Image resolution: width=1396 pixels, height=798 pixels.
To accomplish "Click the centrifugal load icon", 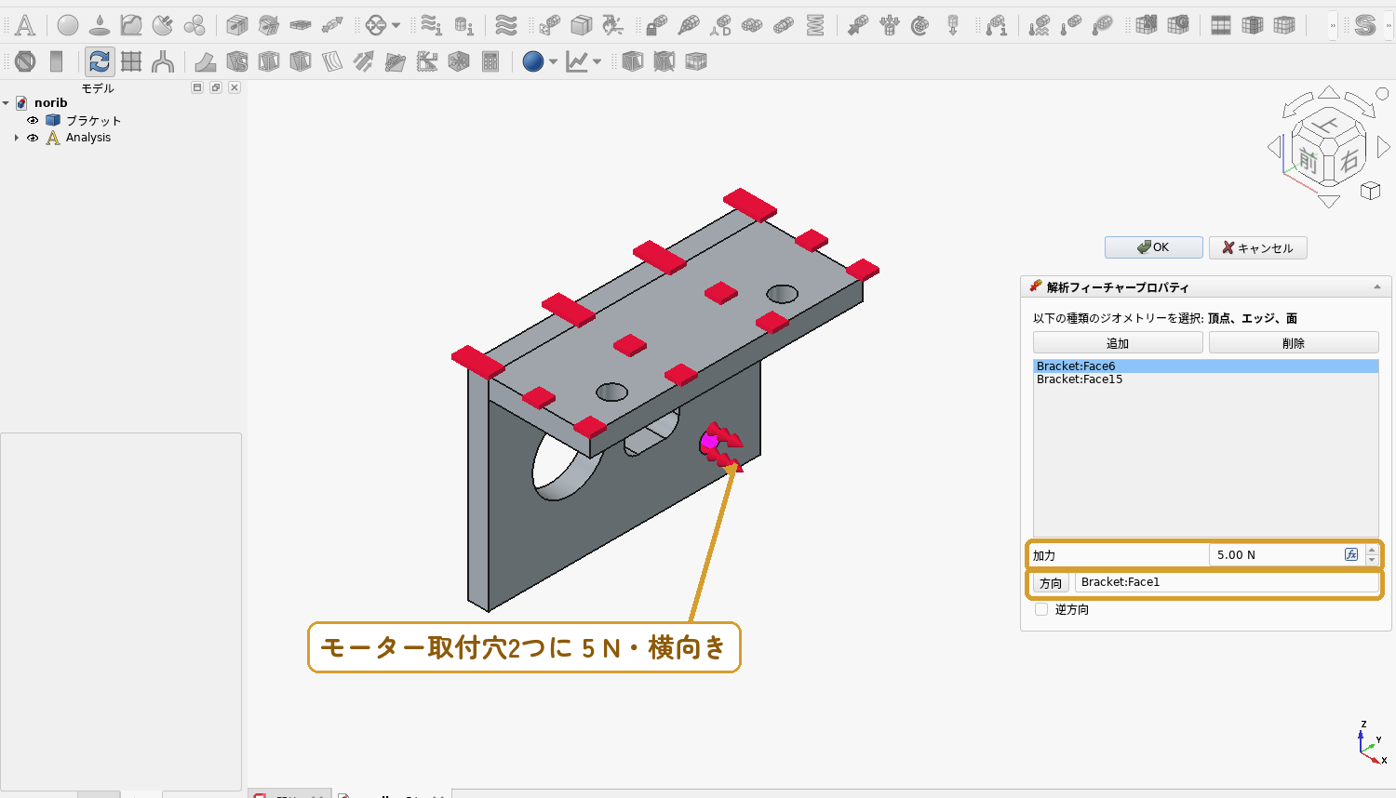I will (920, 25).
